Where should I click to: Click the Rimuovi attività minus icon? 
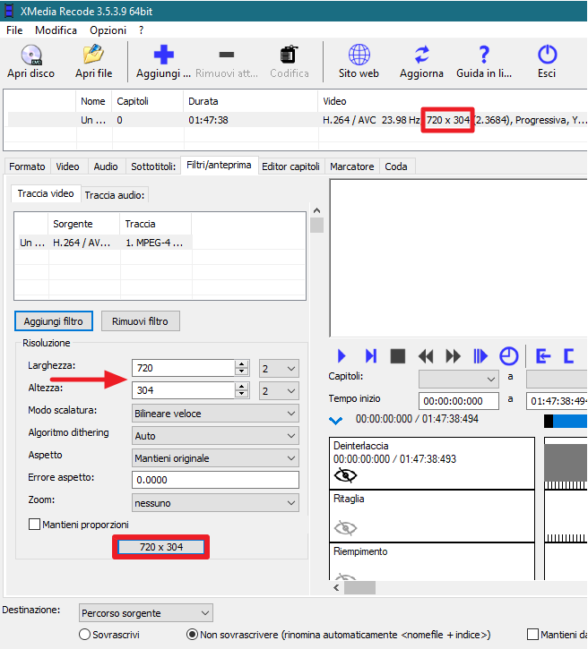pyautogui.click(x=226, y=55)
